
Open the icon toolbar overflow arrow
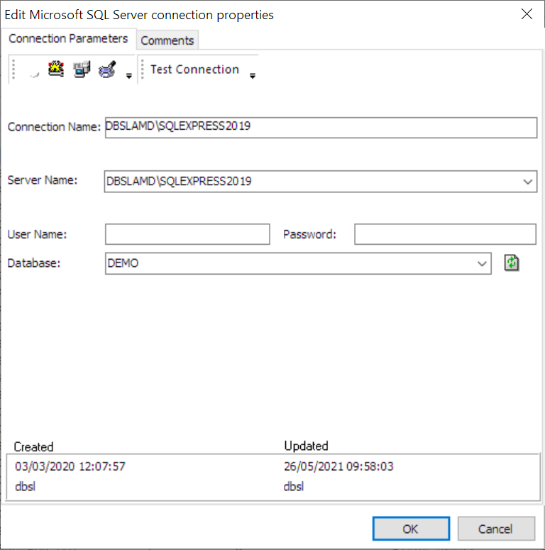pos(129,76)
